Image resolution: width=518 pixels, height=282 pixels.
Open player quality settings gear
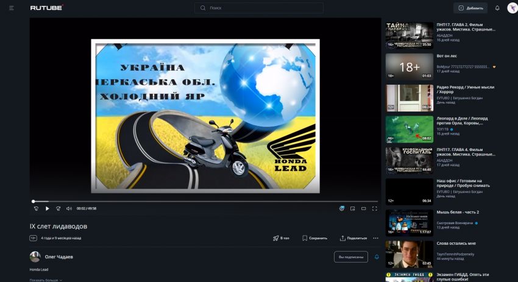342,208
